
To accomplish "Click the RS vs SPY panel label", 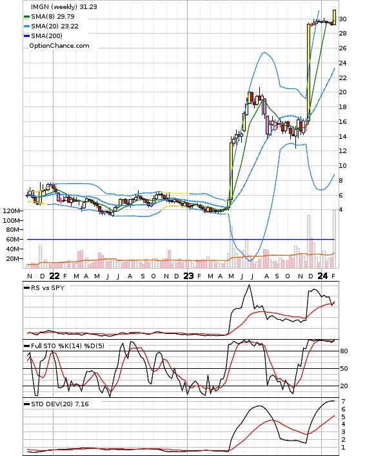I will point(48,287).
